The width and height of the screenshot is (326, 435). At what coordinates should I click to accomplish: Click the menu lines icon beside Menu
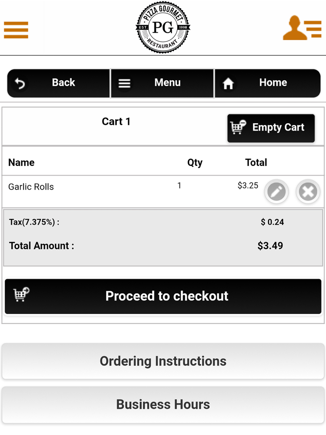point(124,83)
